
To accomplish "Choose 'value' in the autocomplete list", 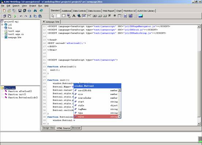I will click(96, 117).
